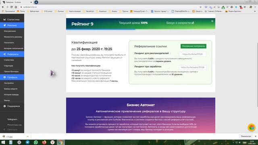Open the 5-10 минут bookmark folder
The height and width of the screenshot is (145, 258).
(47, 11)
